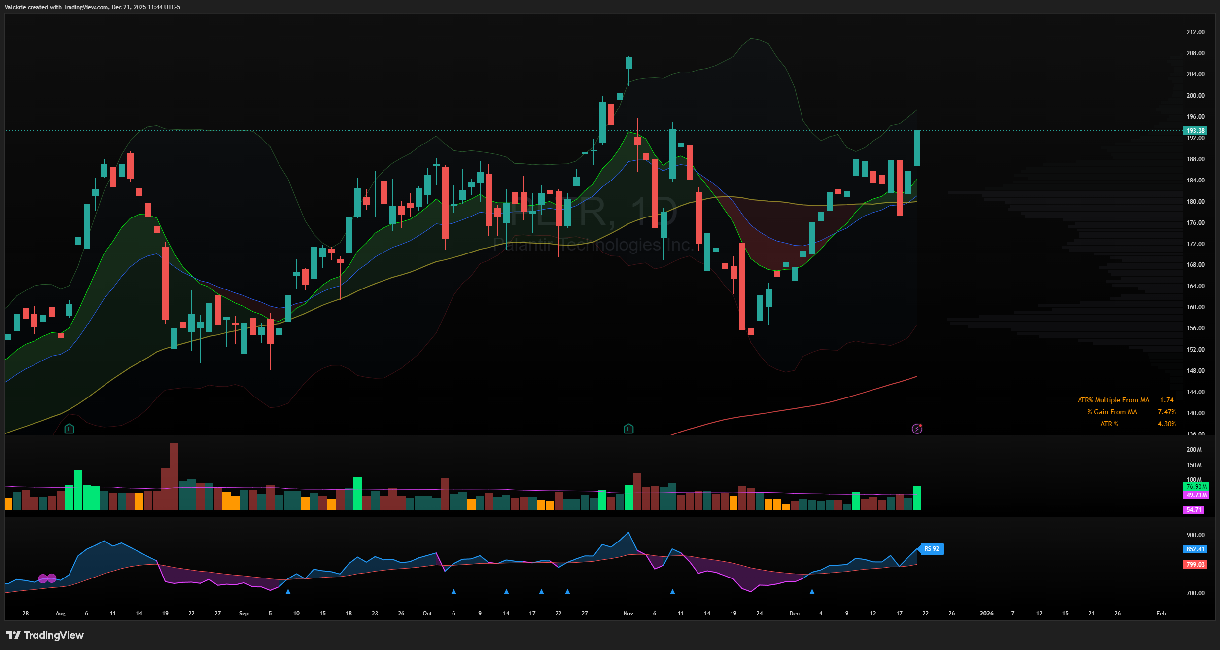Click the August earnings E marker icon
Image resolution: width=1220 pixels, height=650 pixels.
[x=69, y=429]
